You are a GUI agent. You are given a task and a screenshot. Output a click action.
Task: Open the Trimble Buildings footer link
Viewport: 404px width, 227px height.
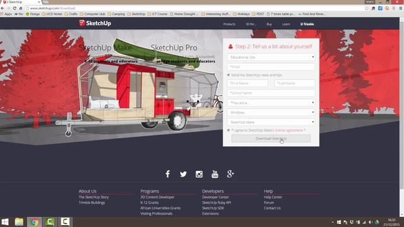click(x=92, y=202)
